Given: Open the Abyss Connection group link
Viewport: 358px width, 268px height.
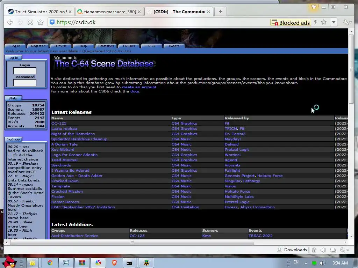Looking at the screenshot, I should (258, 207).
